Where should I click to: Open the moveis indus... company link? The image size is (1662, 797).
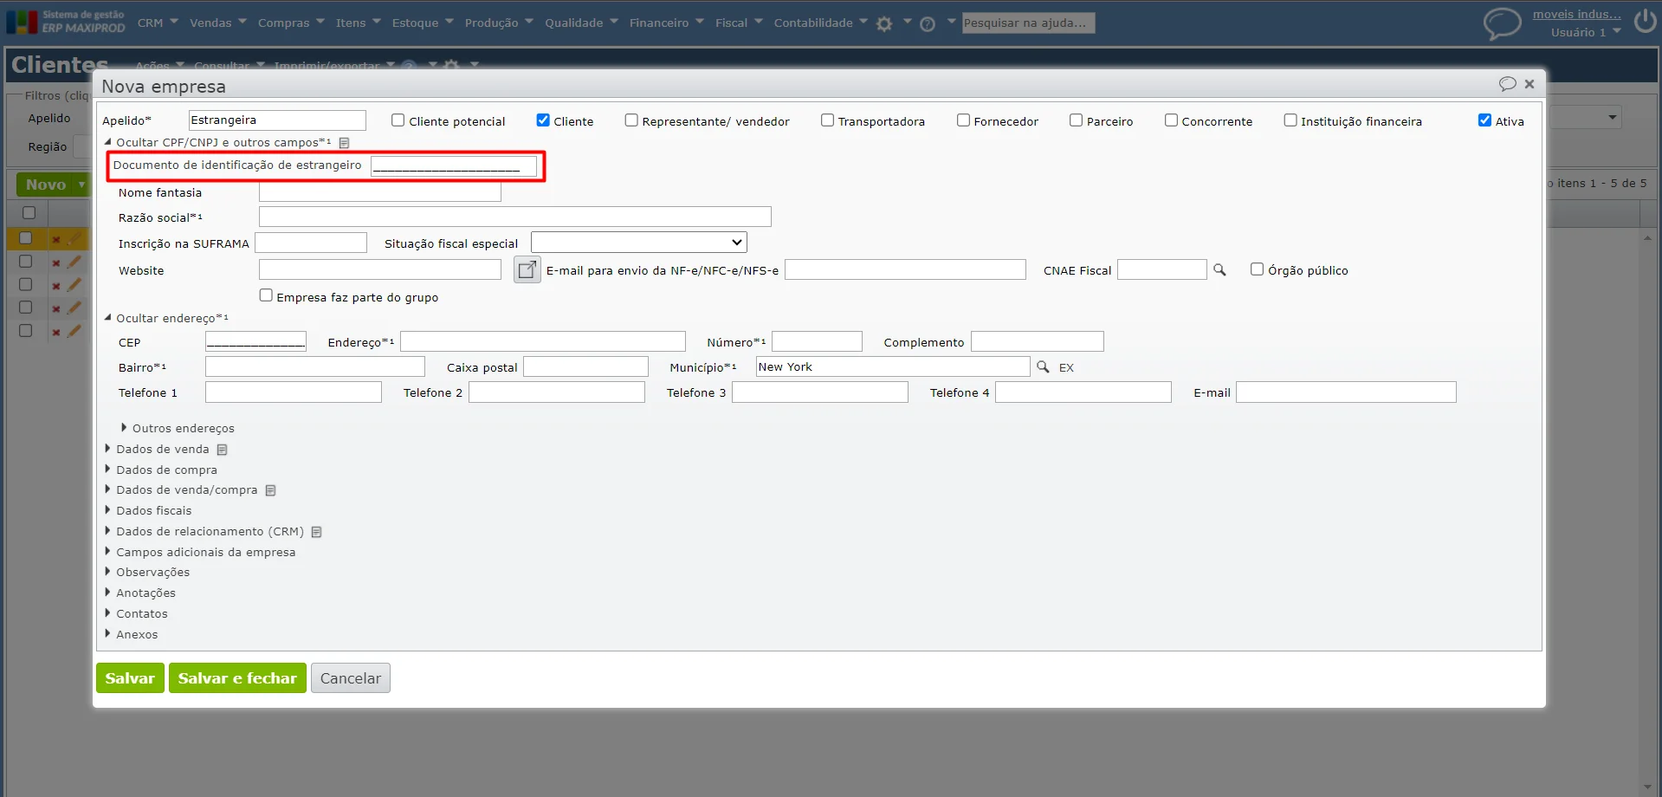coord(1576,14)
